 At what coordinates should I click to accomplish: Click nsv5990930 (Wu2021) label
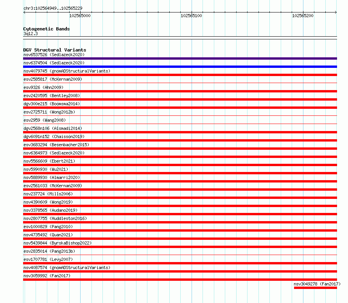46,169
